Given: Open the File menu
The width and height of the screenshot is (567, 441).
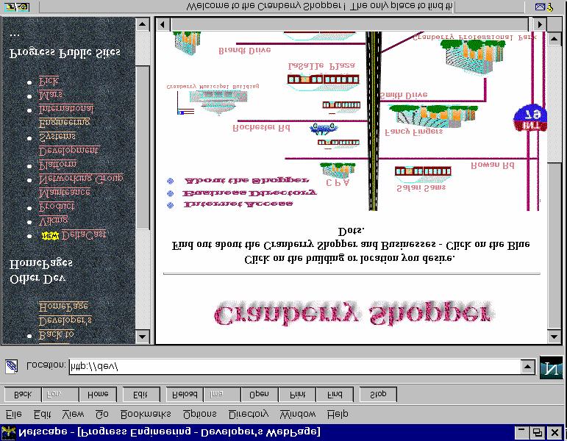Looking at the screenshot, I should (x=14, y=415).
